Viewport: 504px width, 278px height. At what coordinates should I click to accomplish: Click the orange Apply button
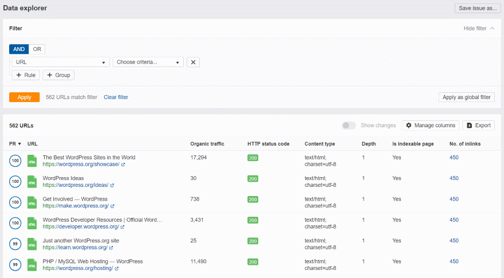(x=24, y=97)
